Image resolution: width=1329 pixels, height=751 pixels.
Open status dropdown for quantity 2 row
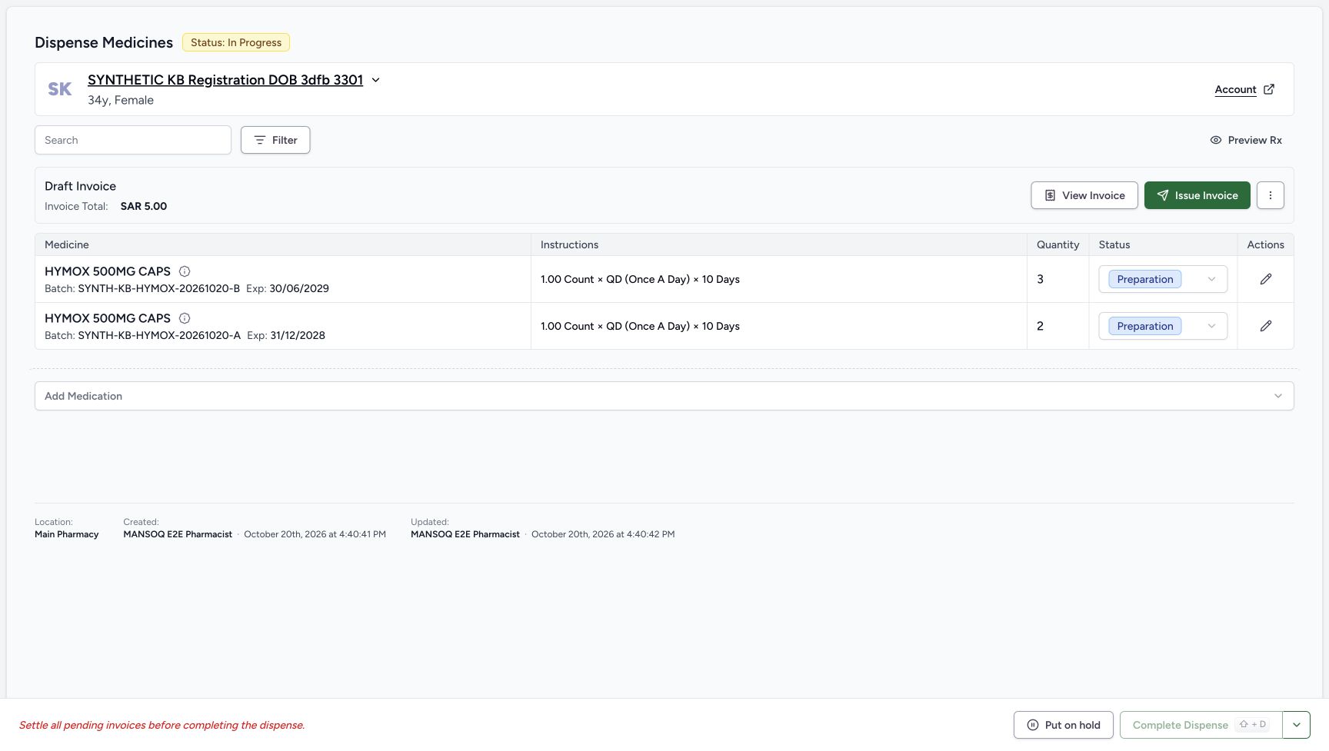pyautogui.click(x=1163, y=326)
